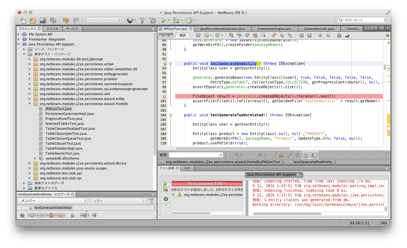This screenshot has width=407, height=248.
Task: Open the project configuration combo box in toolbar
Action: (x=104, y=20)
